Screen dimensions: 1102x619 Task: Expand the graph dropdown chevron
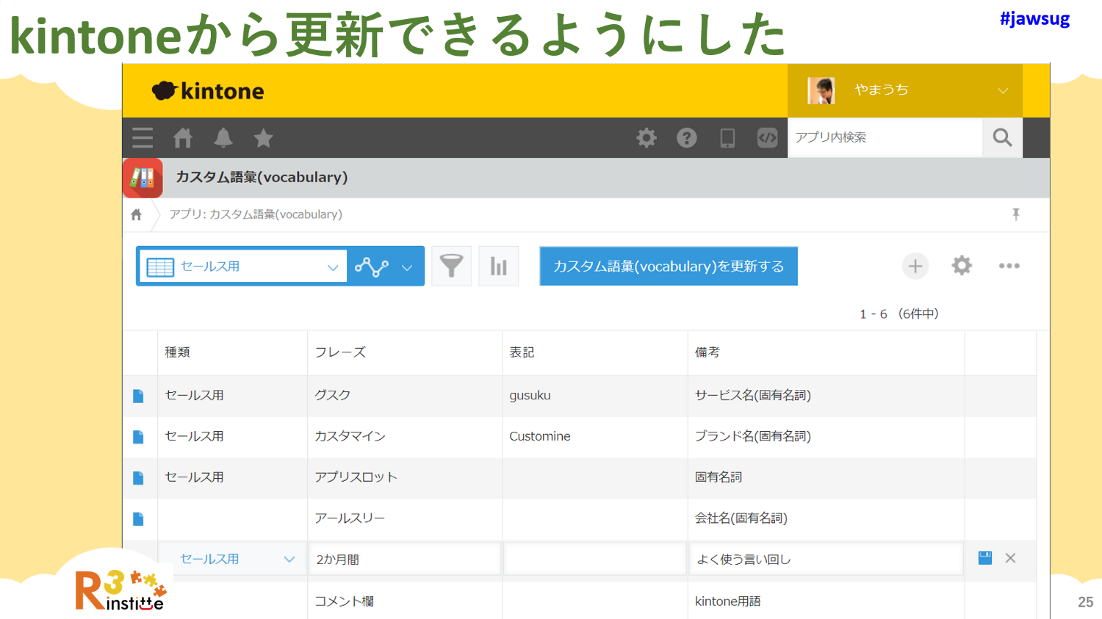407,267
